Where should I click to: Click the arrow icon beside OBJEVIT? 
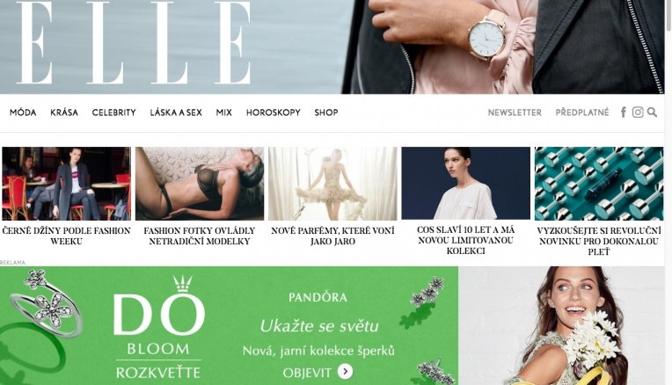(x=346, y=371)
